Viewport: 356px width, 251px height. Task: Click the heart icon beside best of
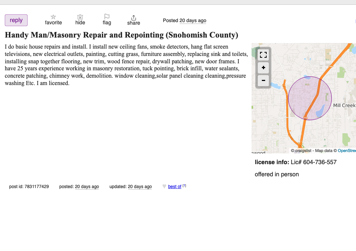coord(164,187)
